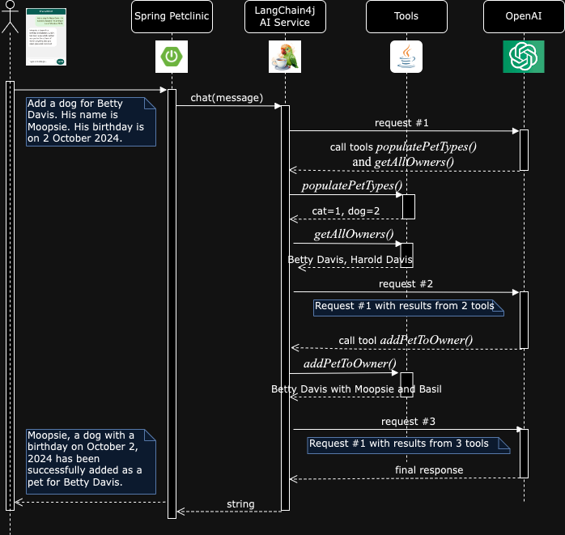This screenshot has width=565, height=535.
Task: Open the chat window screenshot thumbnail
Action: coord(46,36)
